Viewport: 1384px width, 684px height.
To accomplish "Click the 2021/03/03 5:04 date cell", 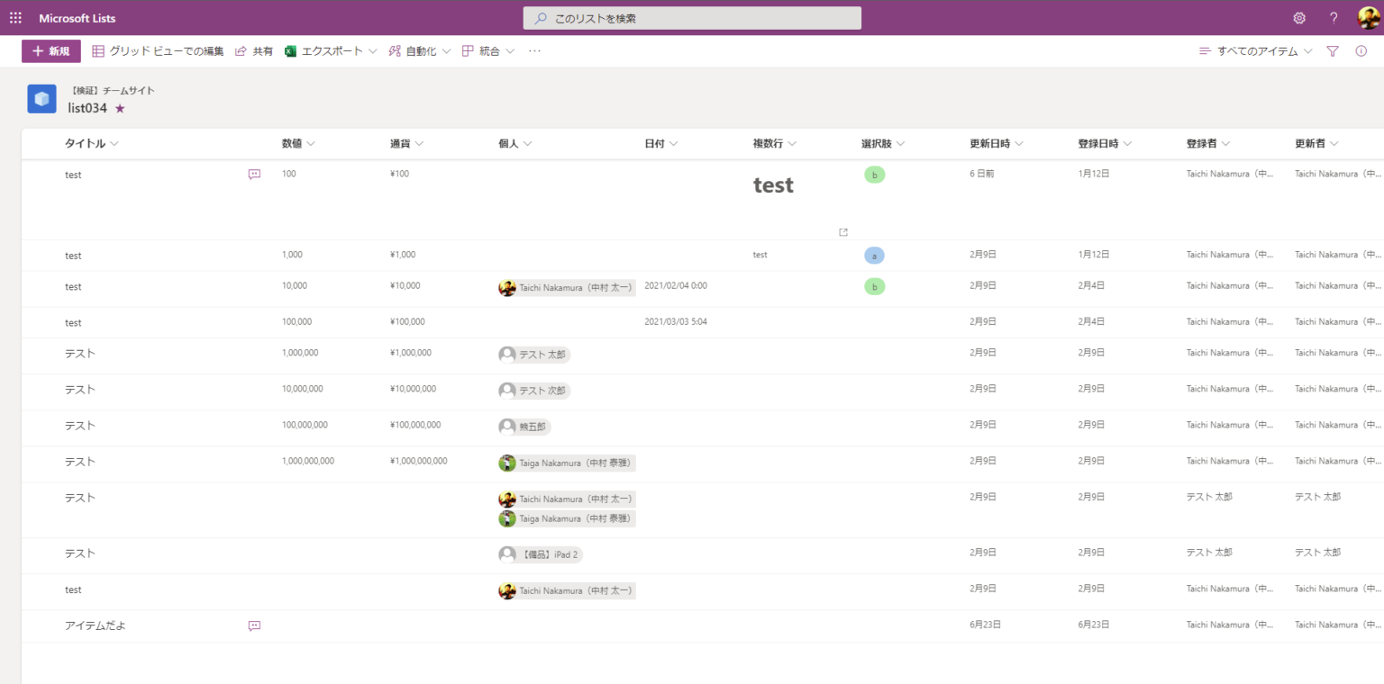I will (x=676, y=321).
